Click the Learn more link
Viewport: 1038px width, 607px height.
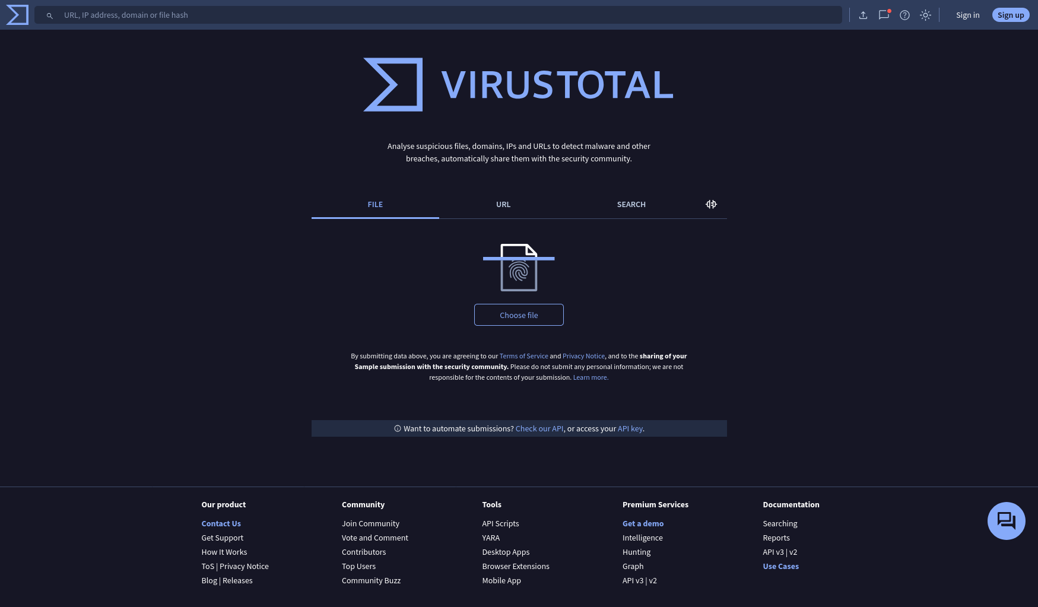591,377
